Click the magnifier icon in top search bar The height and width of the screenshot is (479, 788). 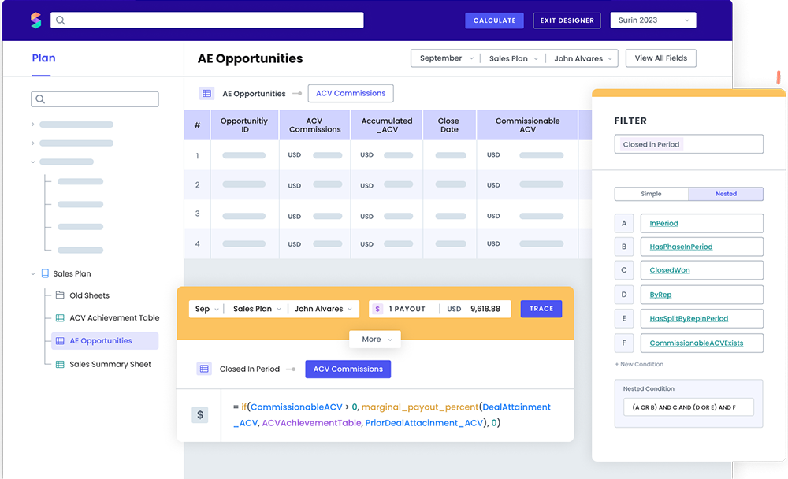coord(61,20)
